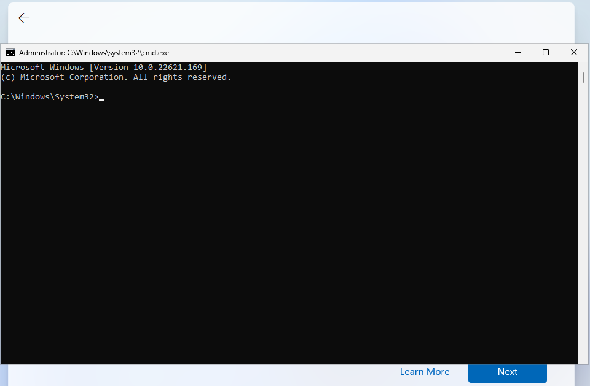The image size is (590, 386).
Task: Open the console window system menu icon
Action: click(x=10, y=52)
